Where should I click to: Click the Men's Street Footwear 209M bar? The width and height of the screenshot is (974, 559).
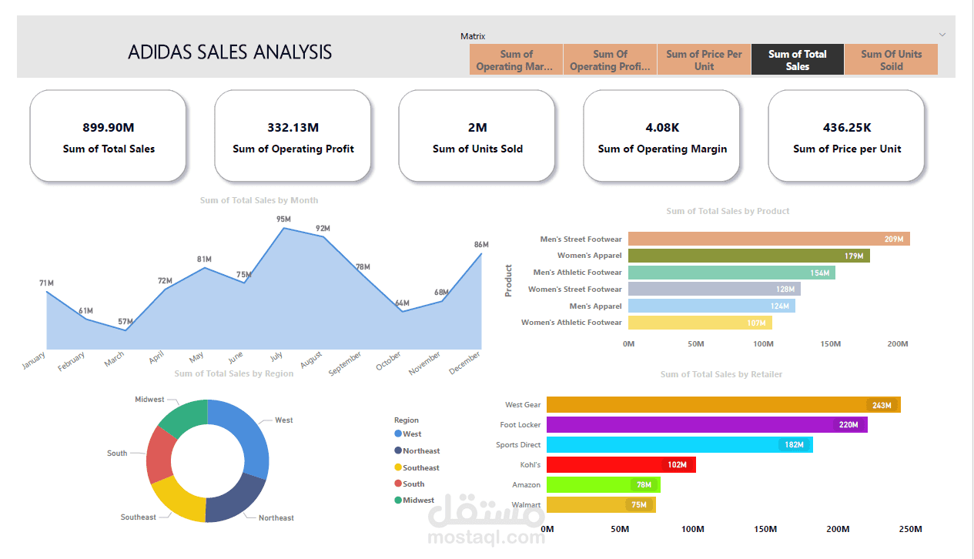click(768, 239)
